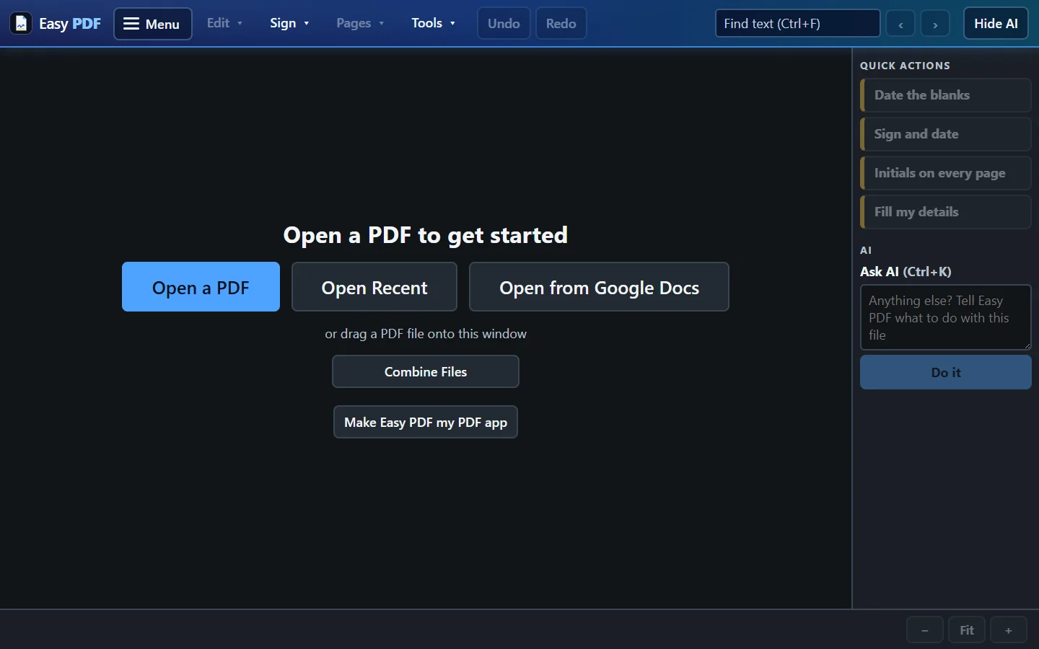
Task: Run the Sign and date quick action
Action: 945,134
